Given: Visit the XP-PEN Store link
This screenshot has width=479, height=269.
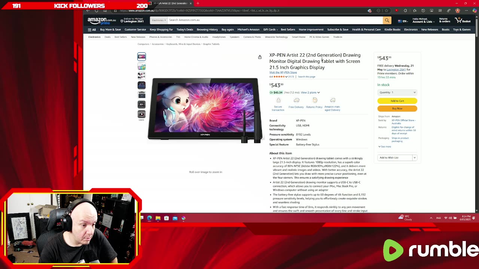Looking at the screenshot, I should [283, 72].
